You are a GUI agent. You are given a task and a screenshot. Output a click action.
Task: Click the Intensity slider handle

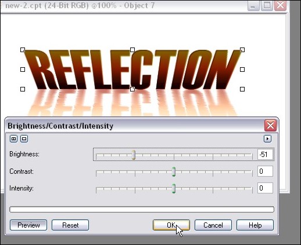pyautogui.click(x=174, y=188)
